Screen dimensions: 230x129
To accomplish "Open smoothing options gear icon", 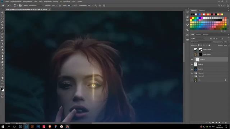I will click(x=96, y=6).
